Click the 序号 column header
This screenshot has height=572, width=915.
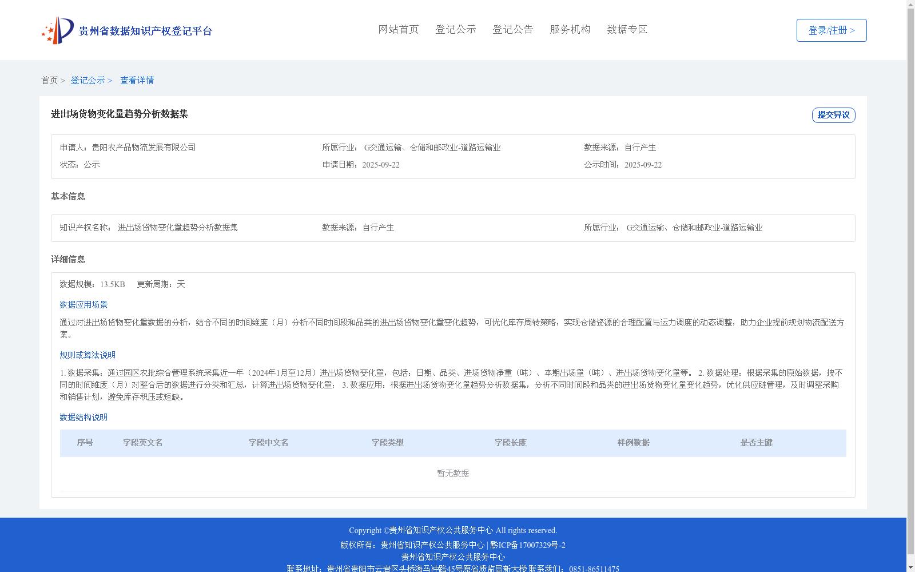coord(85,443)
